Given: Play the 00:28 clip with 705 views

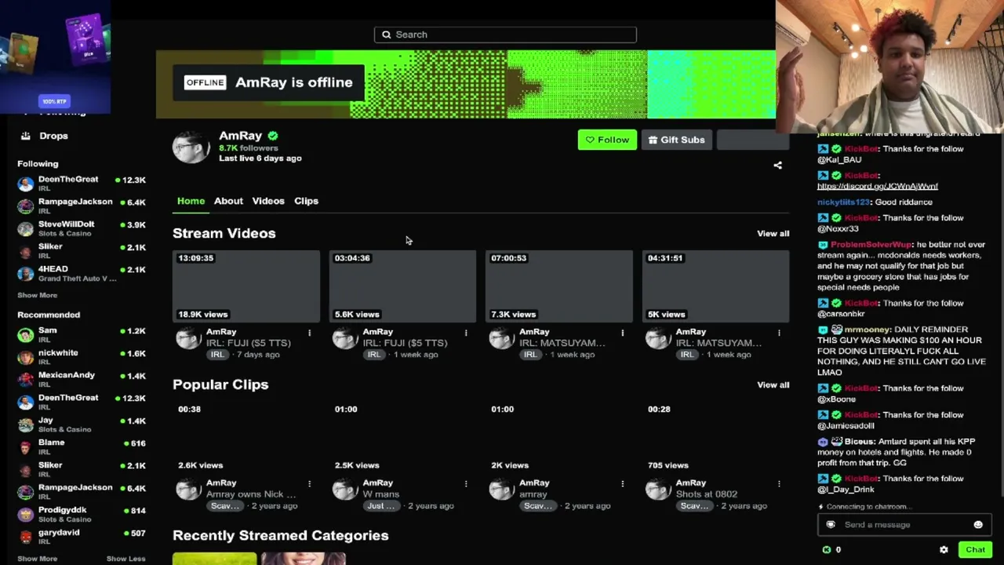Looking at the screenshot, I should click(716, 438).
